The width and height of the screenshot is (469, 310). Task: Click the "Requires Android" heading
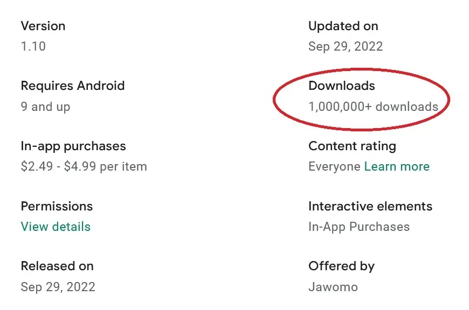pos(73,86)
